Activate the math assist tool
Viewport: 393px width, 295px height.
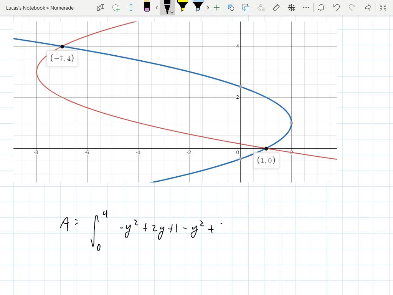[x=291, y=8]
